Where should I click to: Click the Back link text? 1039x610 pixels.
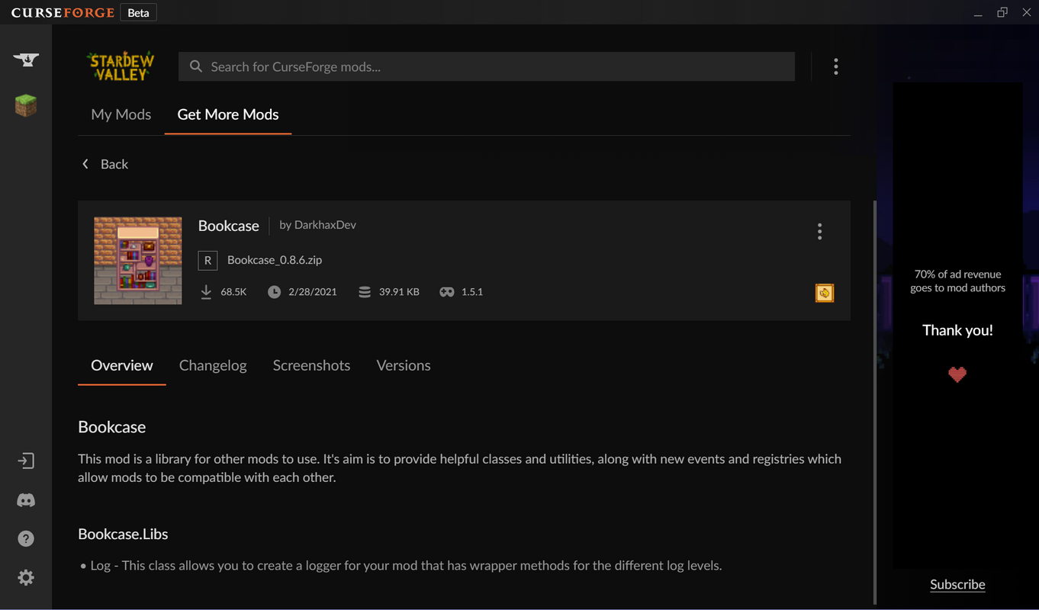tap(114, 164)
